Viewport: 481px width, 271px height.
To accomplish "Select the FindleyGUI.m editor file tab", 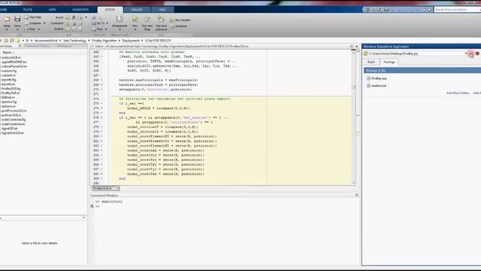I will coord(105,188).
